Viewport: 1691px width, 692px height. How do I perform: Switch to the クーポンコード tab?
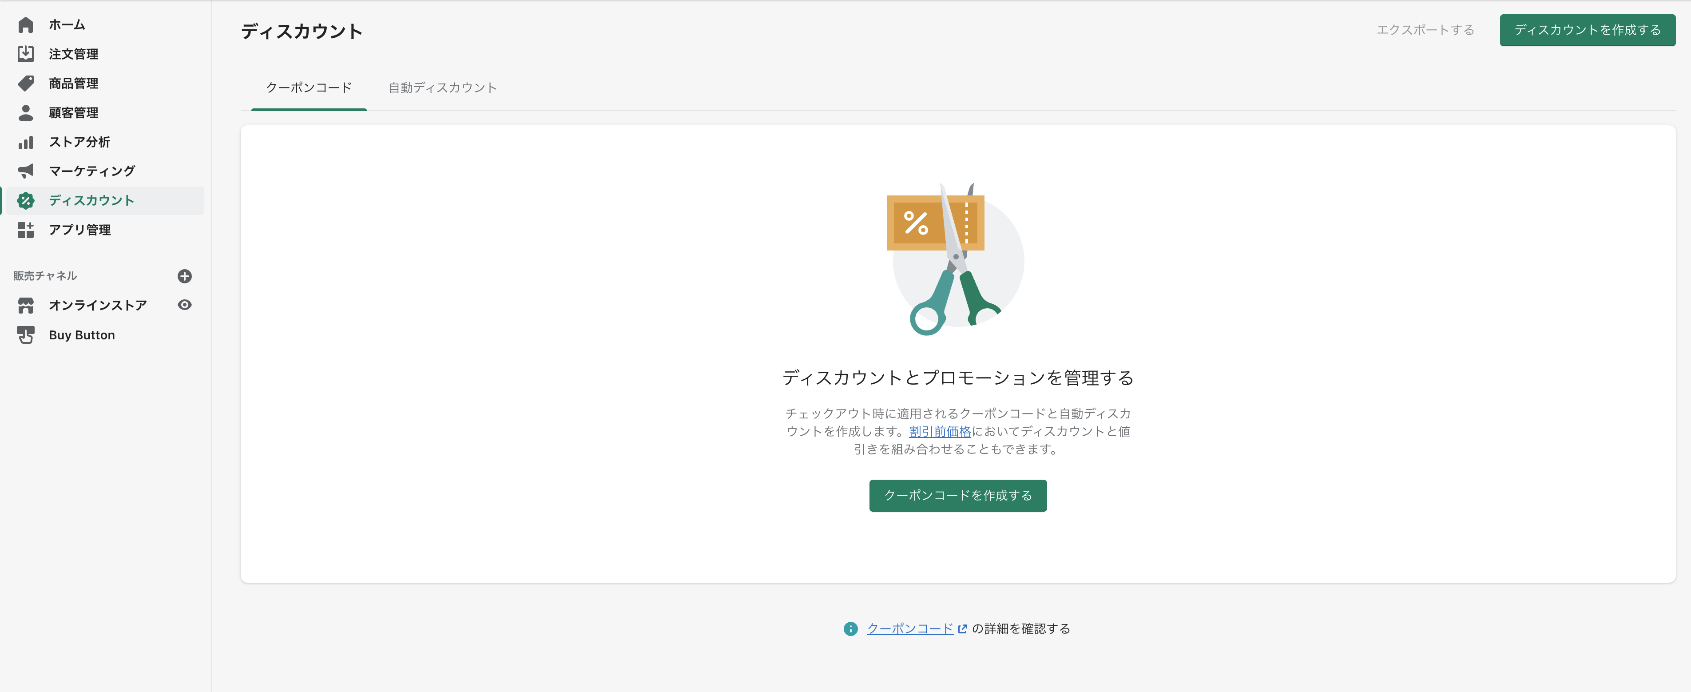tap(309, 88)
